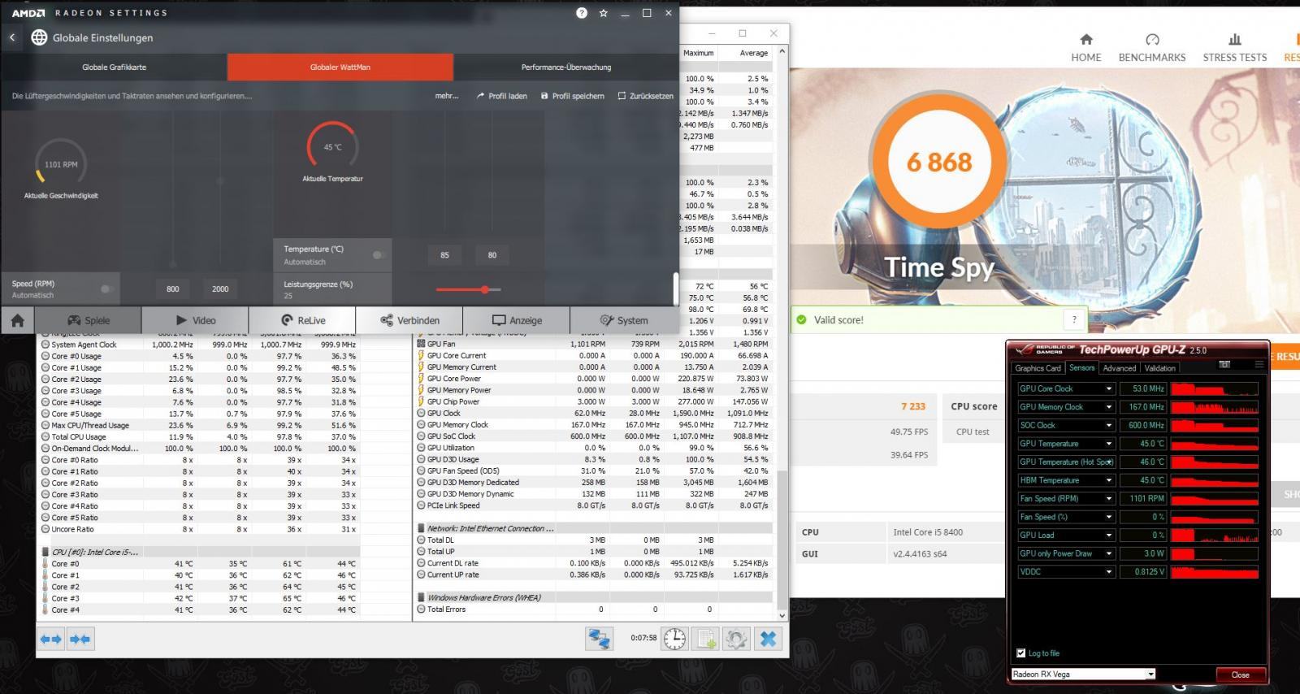Click the HWiNFO sensor list scrollbar
Screen dimensions: 1300x694
[782, 540]
